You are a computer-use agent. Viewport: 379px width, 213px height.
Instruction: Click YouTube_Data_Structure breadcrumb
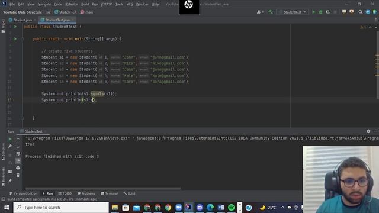click(x=23, y=12)
